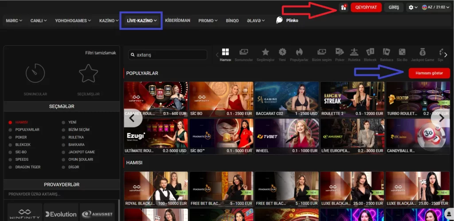Click the search magnifier icon
This screenshot has width=454, height=221.
(x=133, y=54)
